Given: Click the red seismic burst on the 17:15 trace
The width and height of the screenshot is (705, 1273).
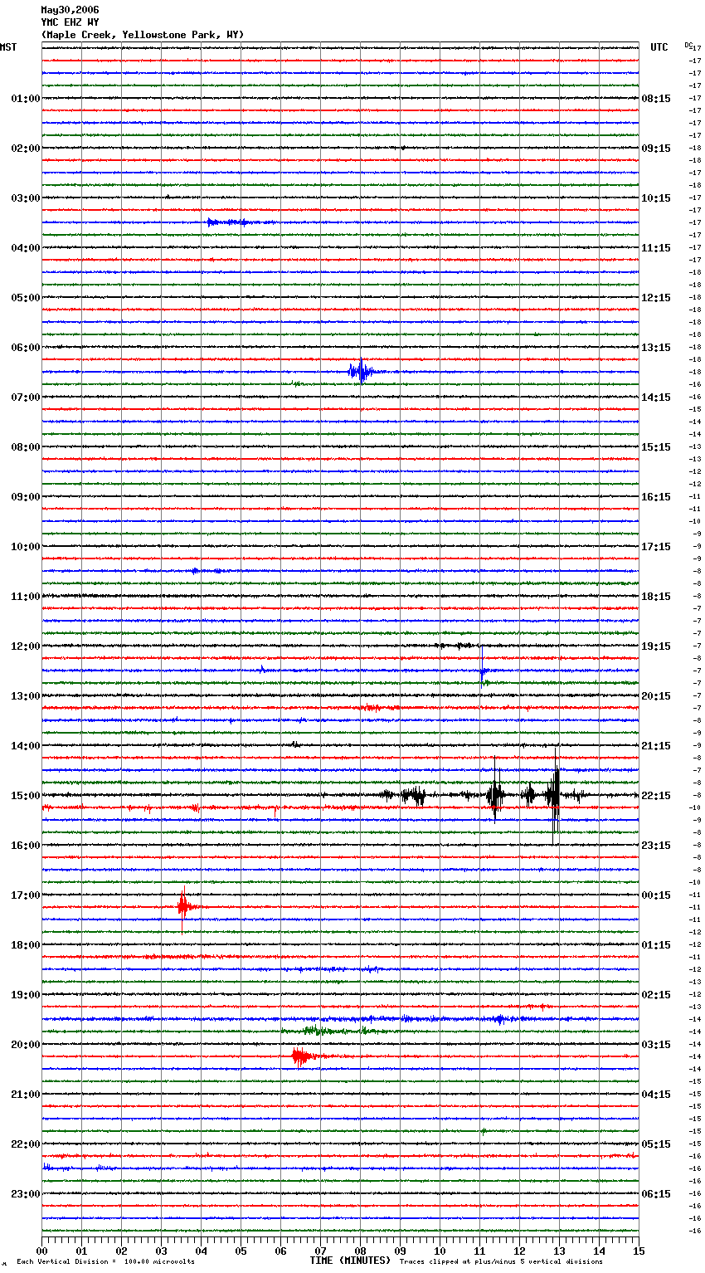Looking at the screenshot, I should click(183, 906).
